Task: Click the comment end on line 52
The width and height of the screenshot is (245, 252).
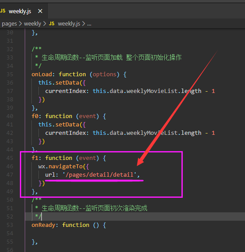Action: [x=38, y=217]
